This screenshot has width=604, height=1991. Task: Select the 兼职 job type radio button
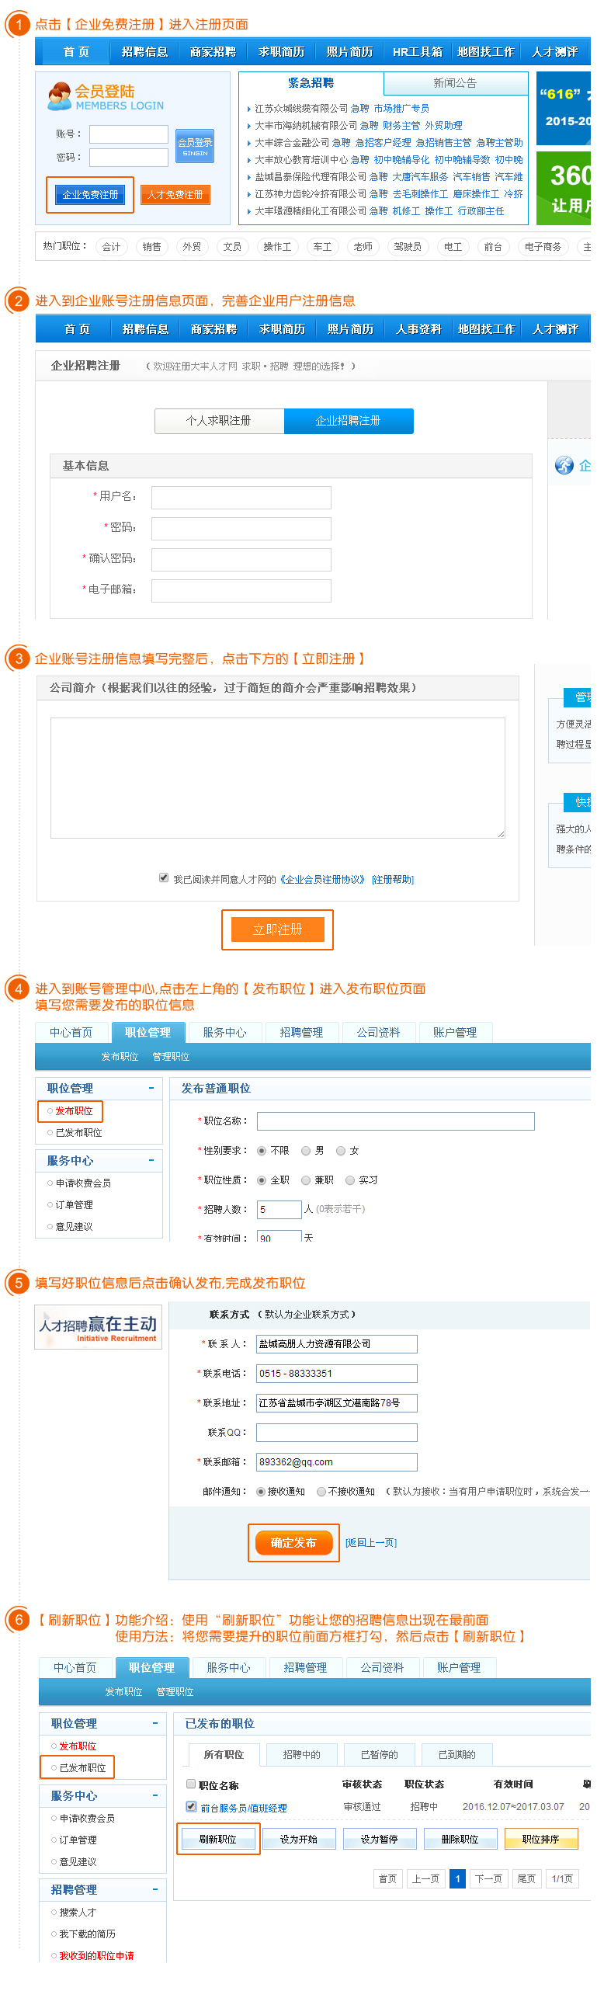tap(306, 1180)
